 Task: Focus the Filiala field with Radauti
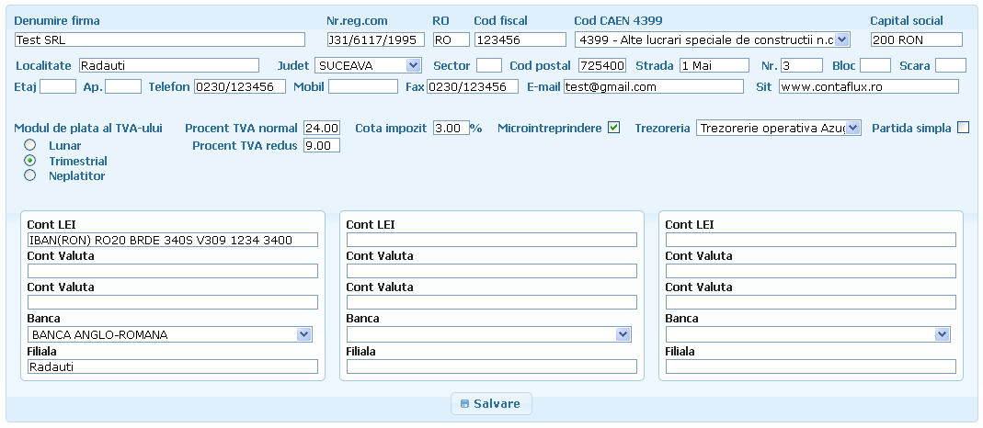172,366
